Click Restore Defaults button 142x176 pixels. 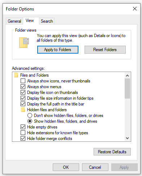pyautogui.click(x=112, y=152)
